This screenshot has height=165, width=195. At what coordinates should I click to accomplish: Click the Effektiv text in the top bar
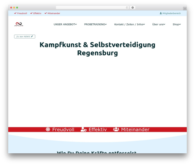tap(37, 13)
